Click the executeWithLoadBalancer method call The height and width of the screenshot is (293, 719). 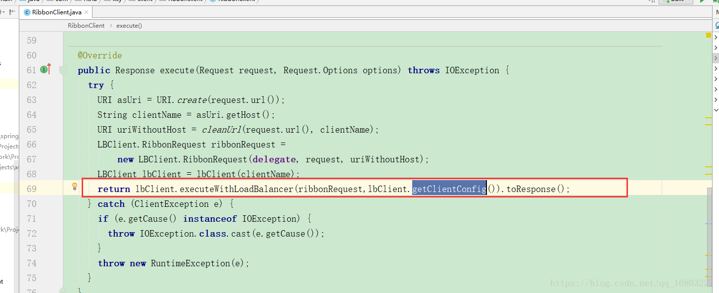tap(237, 189)
